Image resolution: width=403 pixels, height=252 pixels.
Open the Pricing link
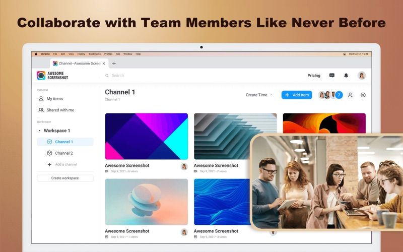(314, 75)
